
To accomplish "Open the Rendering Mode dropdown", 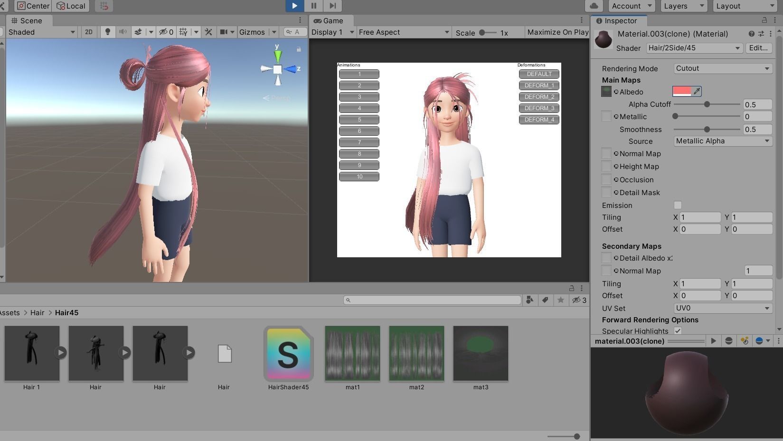I will [x=723, y=68].
